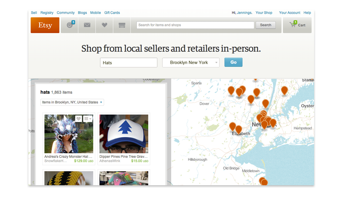Click the map pin near Elizabeth
Viewport: 343px width, 199px height.
(239, 129)
